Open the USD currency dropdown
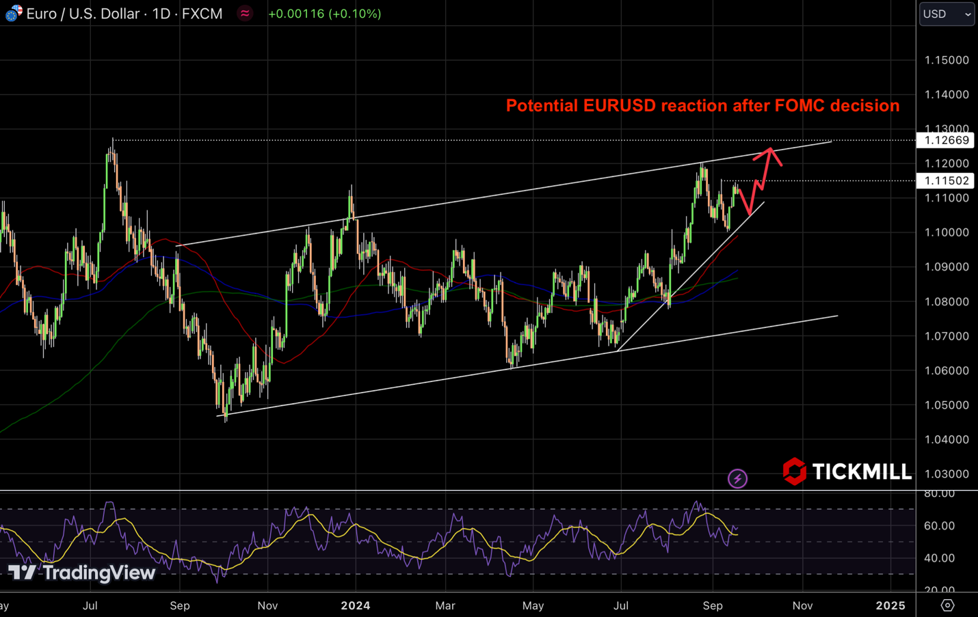The width and height of the screenshot is (978, 617). [x=947, y=14]
